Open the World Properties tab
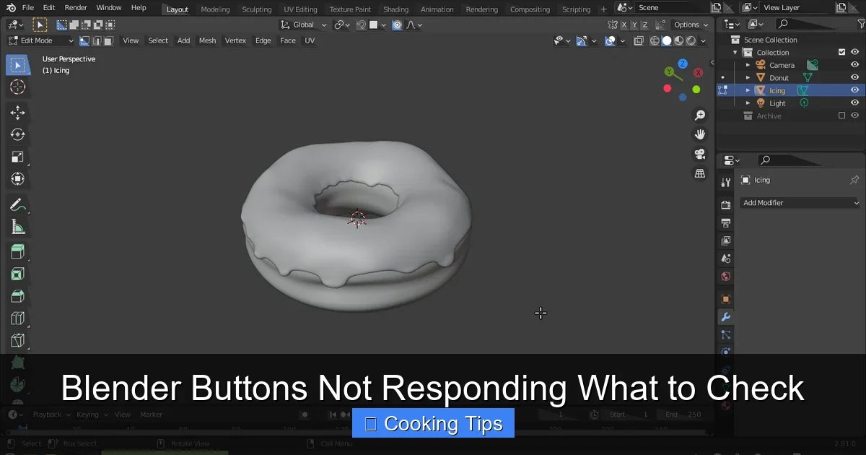Image resolution: width=866 pixels, height=455 pixels. (x=725, y=279)
